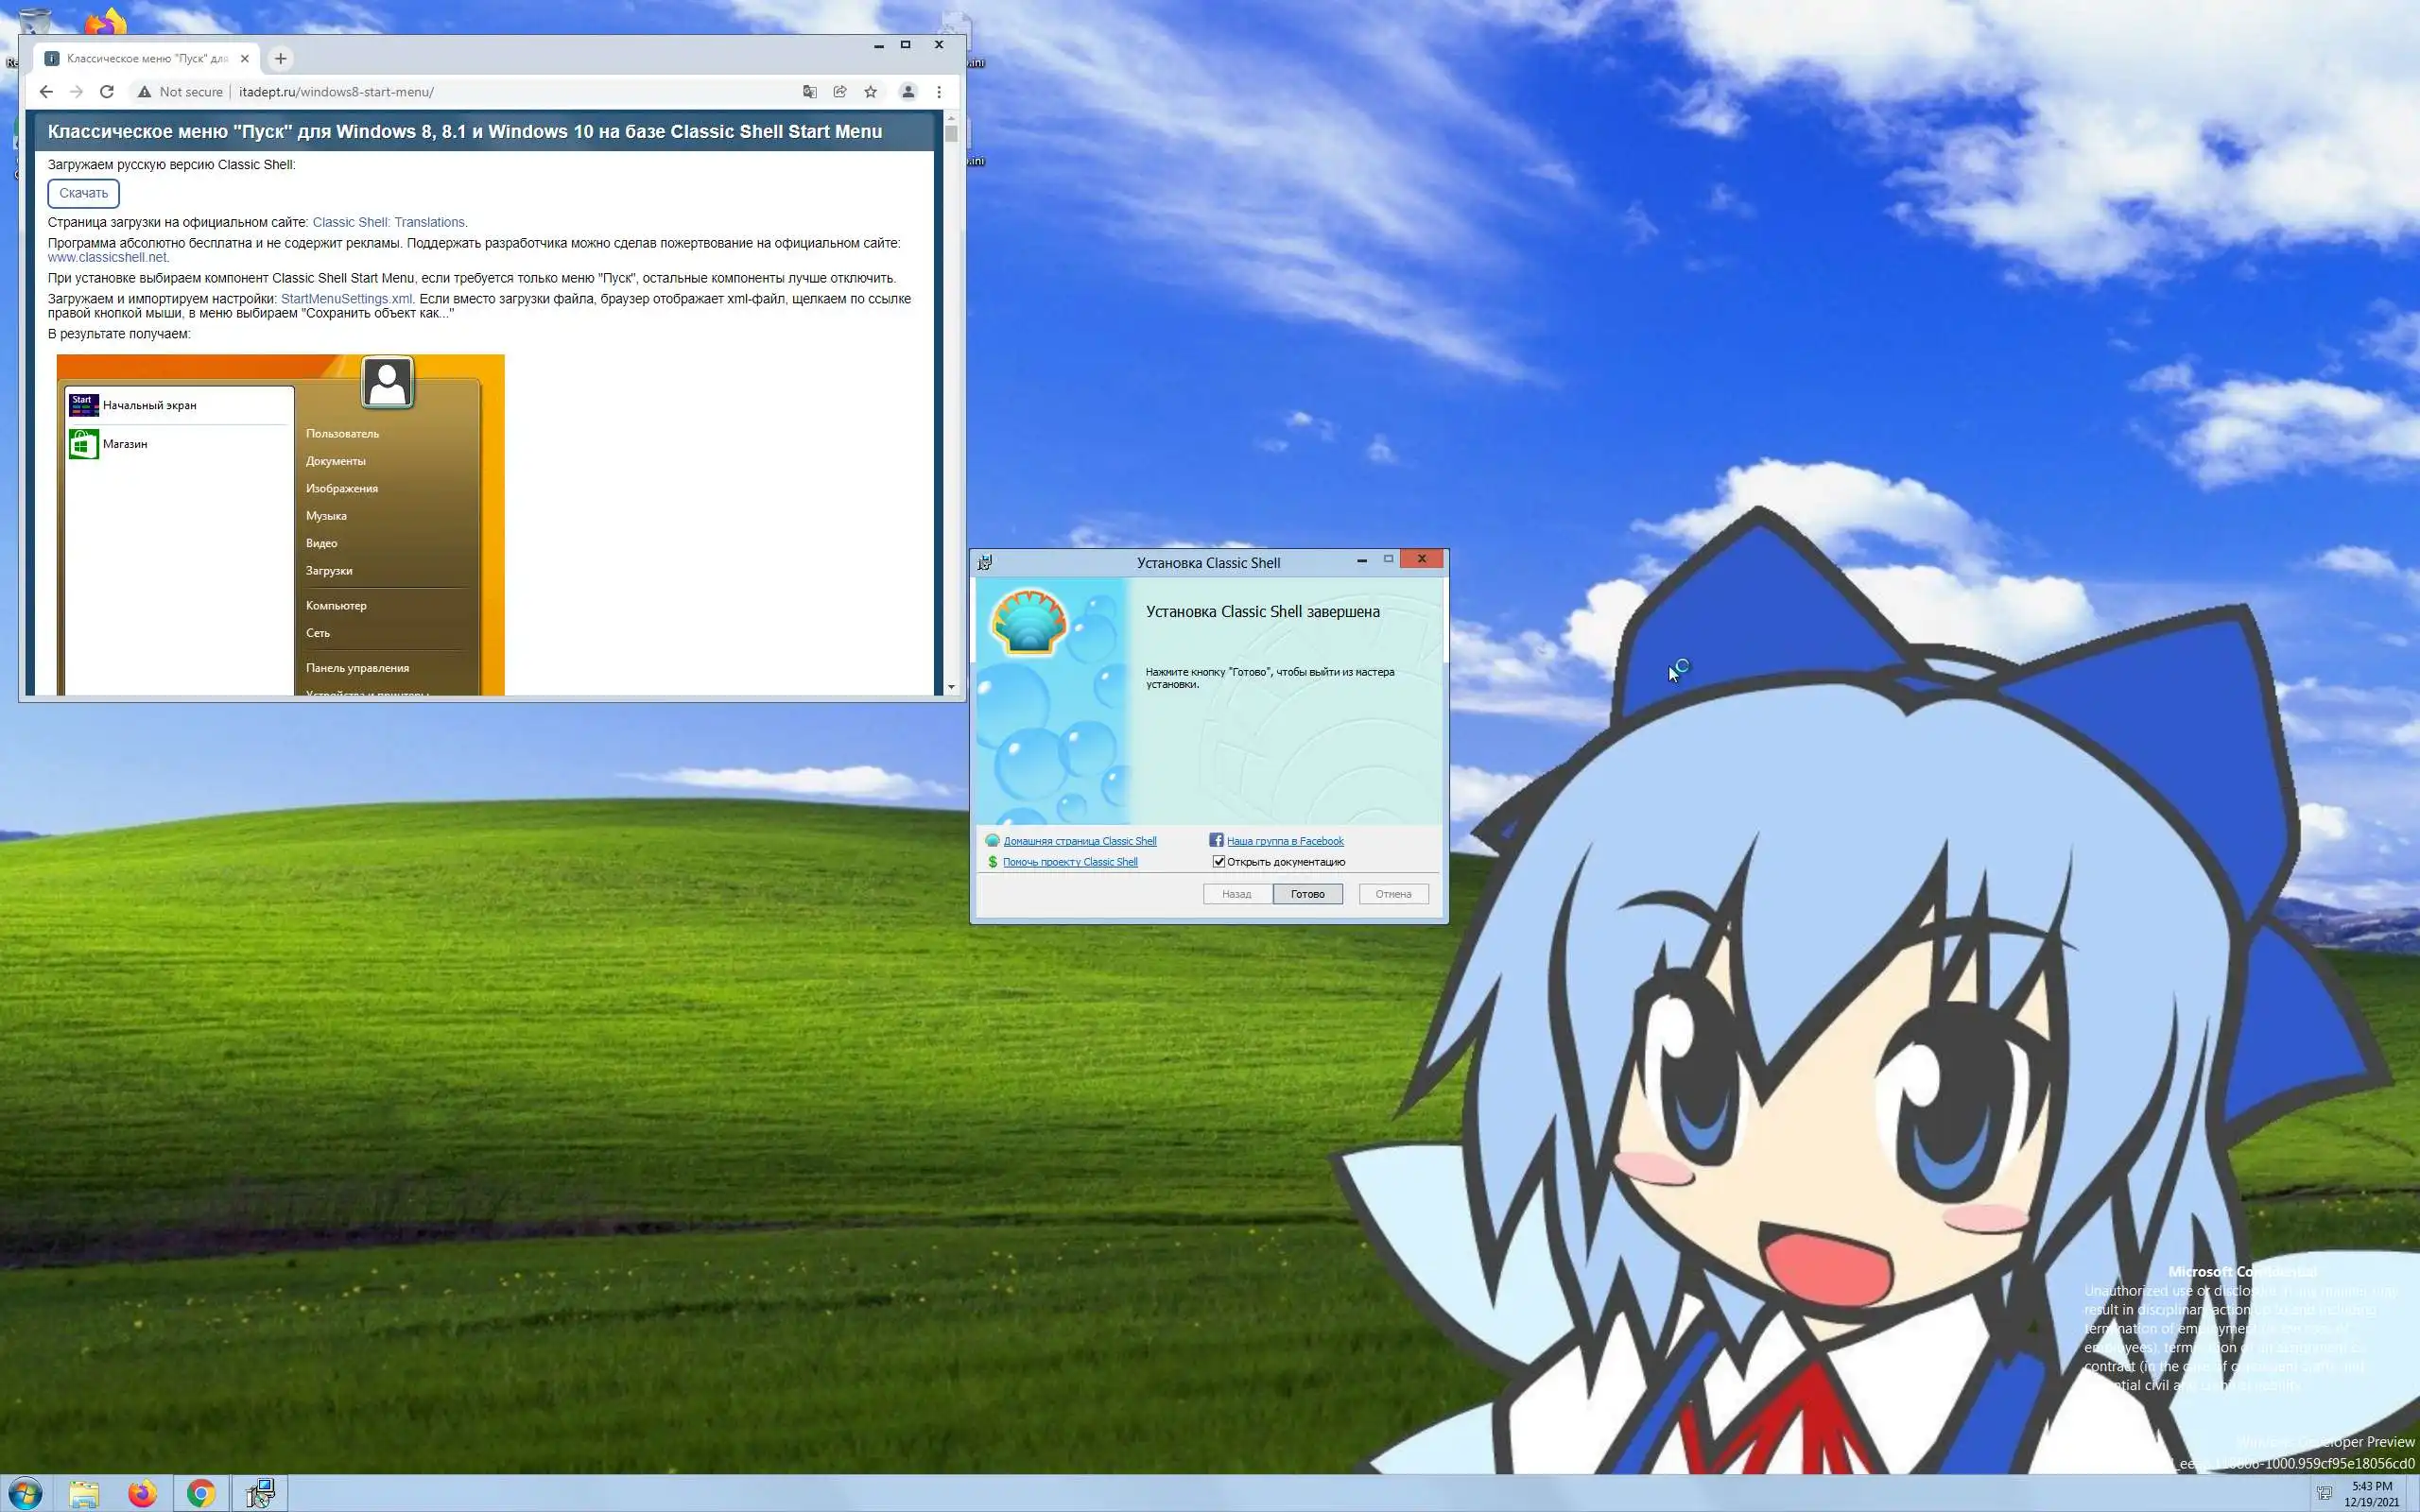Open the "Наша группа в Facebook" link
The height and width of the screenshot is (1512, 2420).
(1284, 841)
